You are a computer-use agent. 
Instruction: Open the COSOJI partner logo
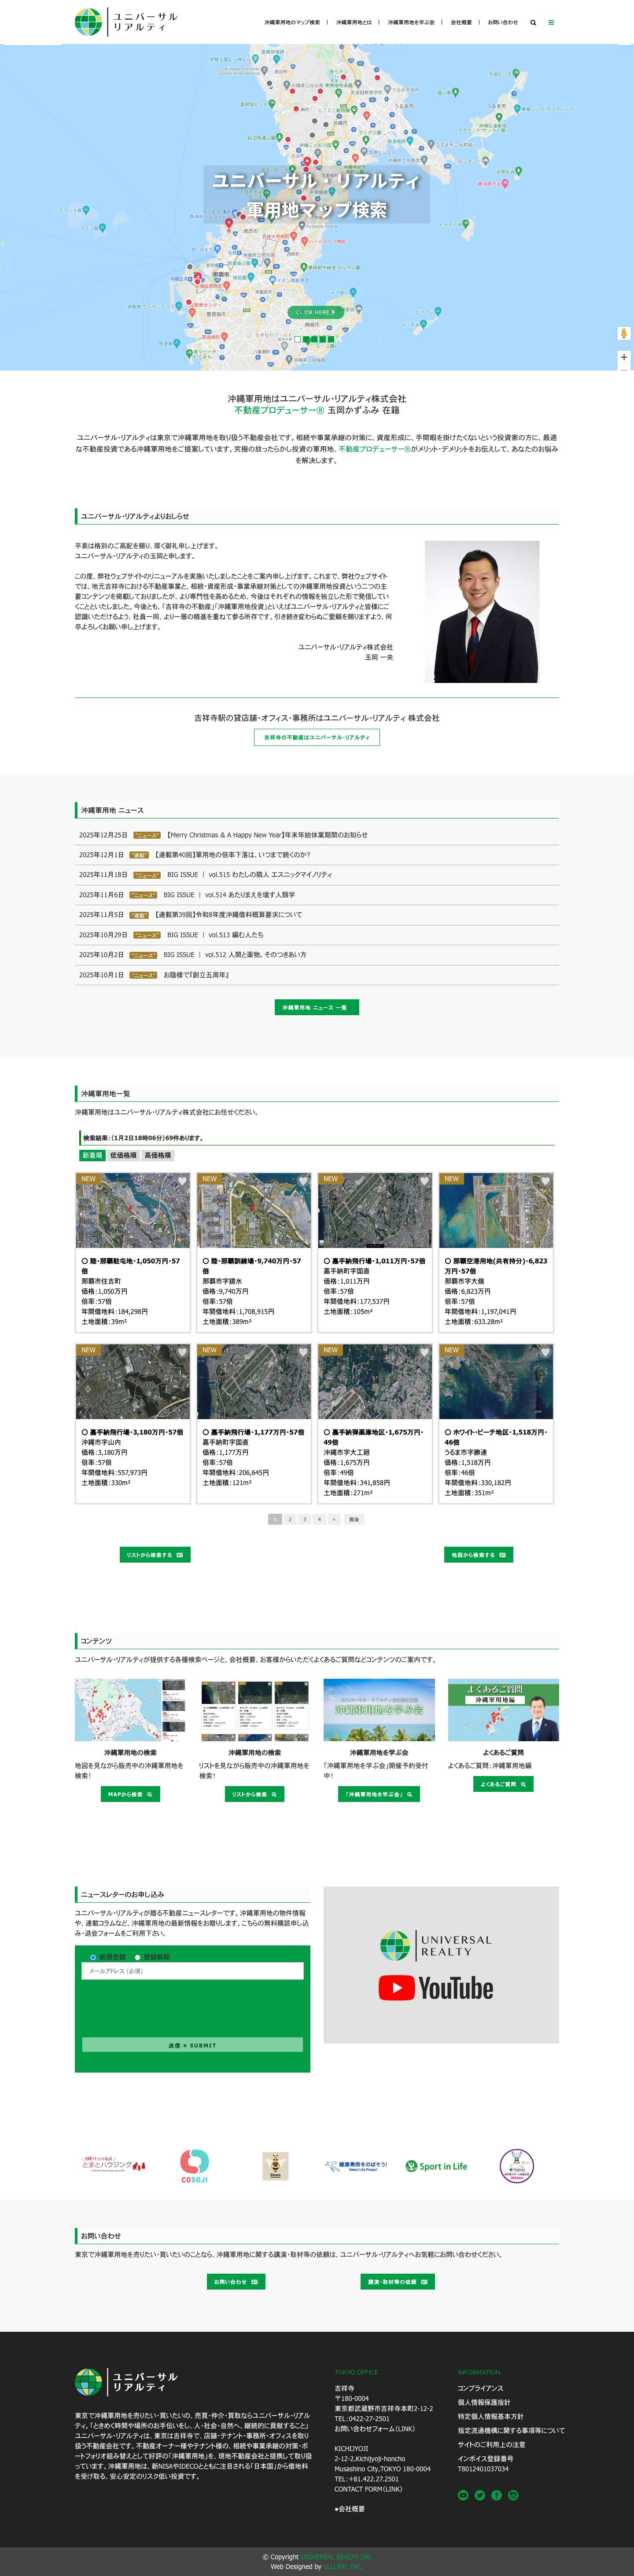tap(194, 2165)
